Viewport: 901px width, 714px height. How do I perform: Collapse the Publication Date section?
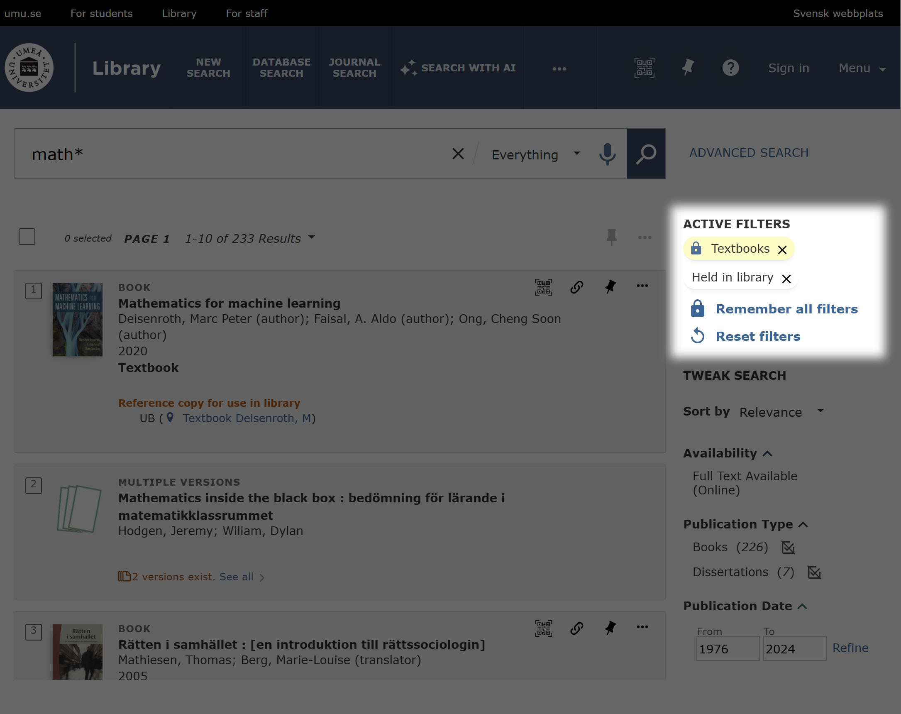(803, 606)
